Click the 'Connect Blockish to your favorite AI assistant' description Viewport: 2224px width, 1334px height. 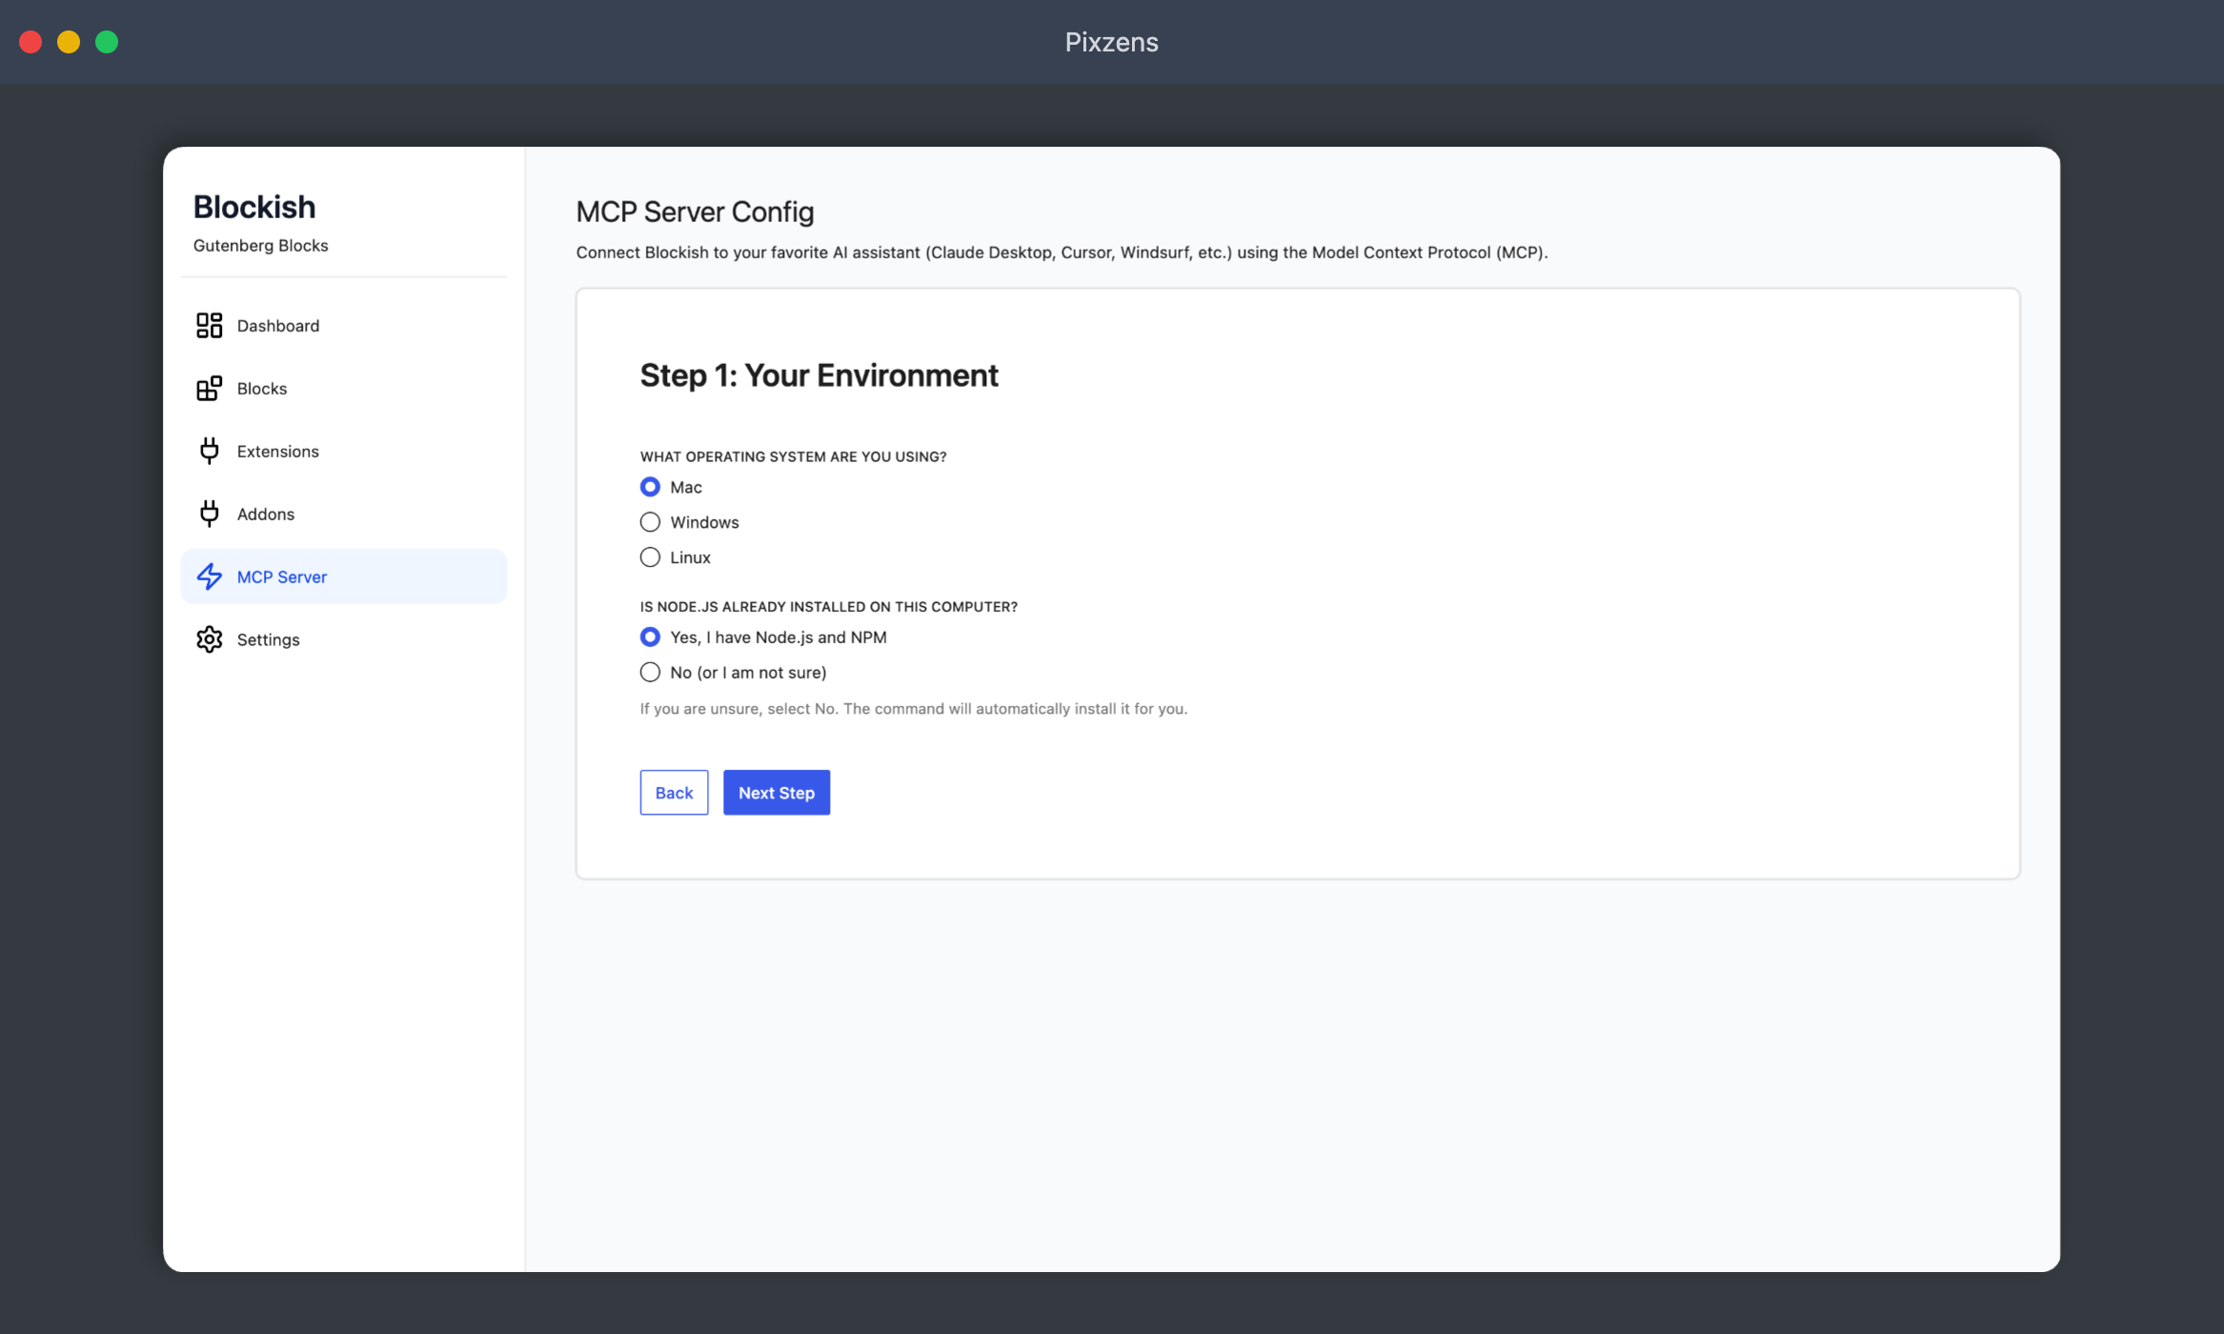pos(1062,253)
